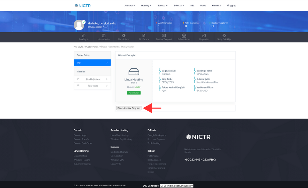Go to Müşteri Paneli breadcrumb

pos(91,47)
